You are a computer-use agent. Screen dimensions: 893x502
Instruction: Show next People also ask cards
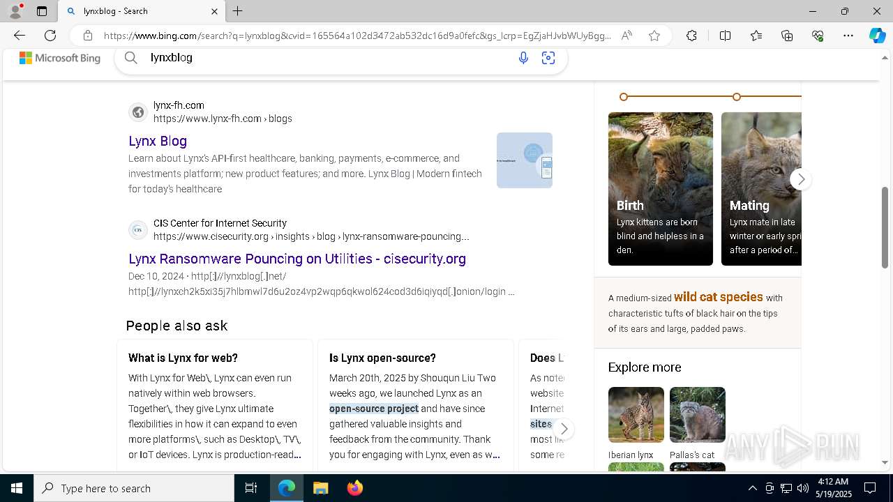point(564,429)
